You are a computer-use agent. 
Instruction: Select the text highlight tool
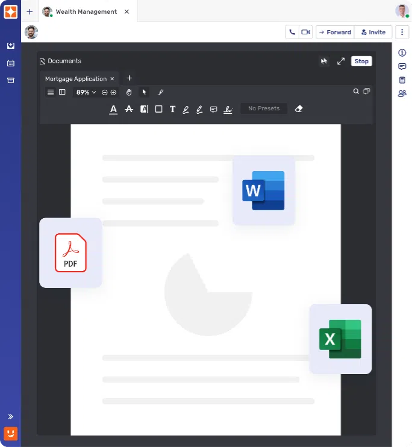pyautogui.click(x=145, y=109)
